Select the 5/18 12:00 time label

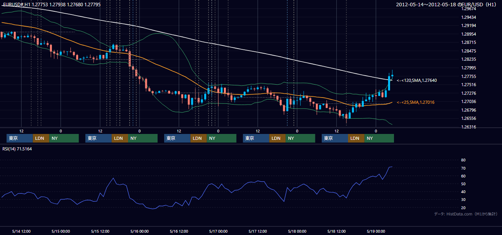click(x=336, y=231)
